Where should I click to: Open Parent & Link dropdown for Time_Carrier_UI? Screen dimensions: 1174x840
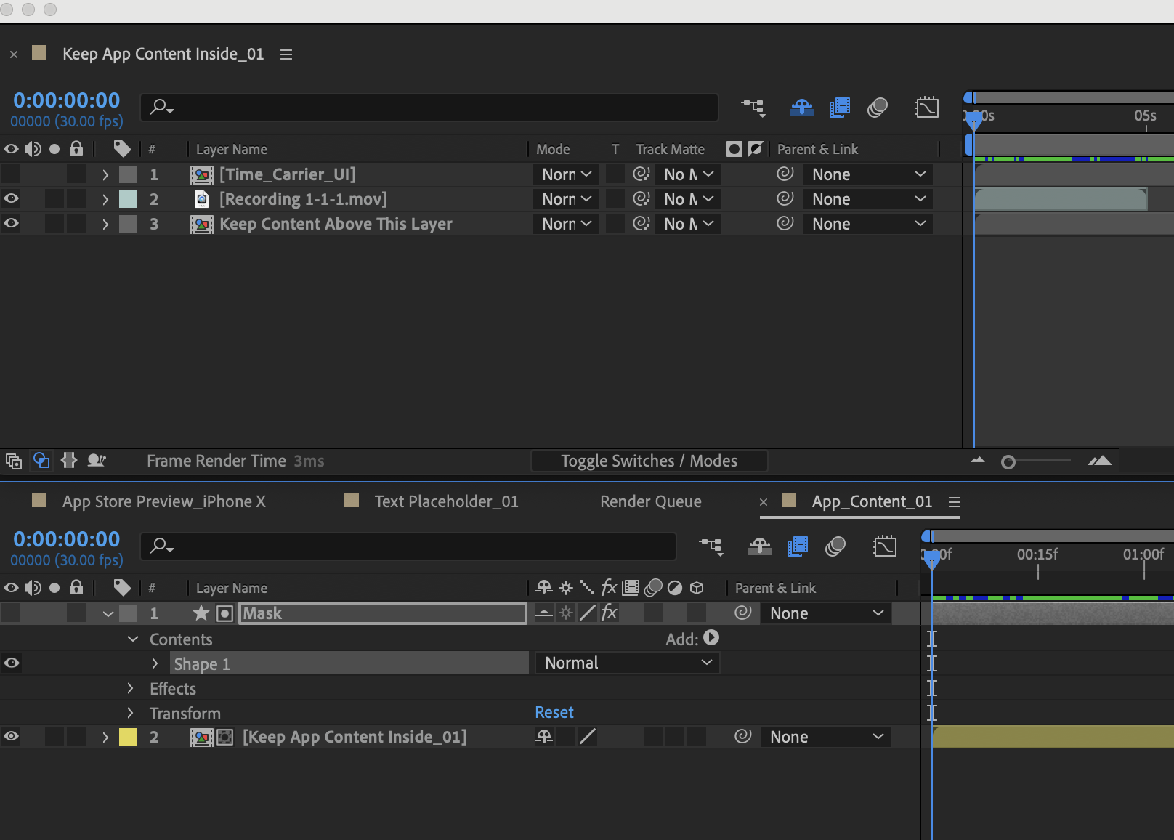pyautogui.click(x=868, y=174)
